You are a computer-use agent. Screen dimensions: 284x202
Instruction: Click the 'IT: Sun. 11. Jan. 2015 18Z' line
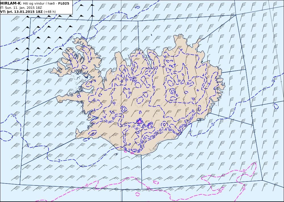(21, 8)
